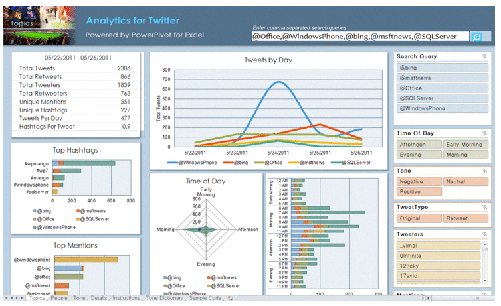
Task: Click @msftnews legend swatch in Tweets by Day
Action: pos(294,163)
